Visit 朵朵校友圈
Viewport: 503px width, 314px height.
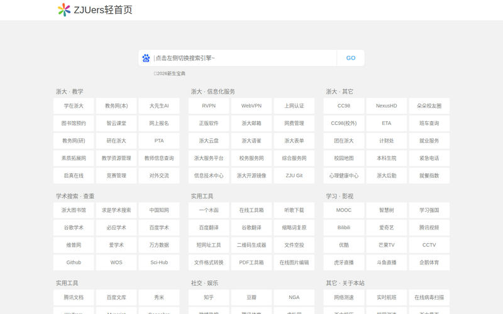click(x=429, y=106)
